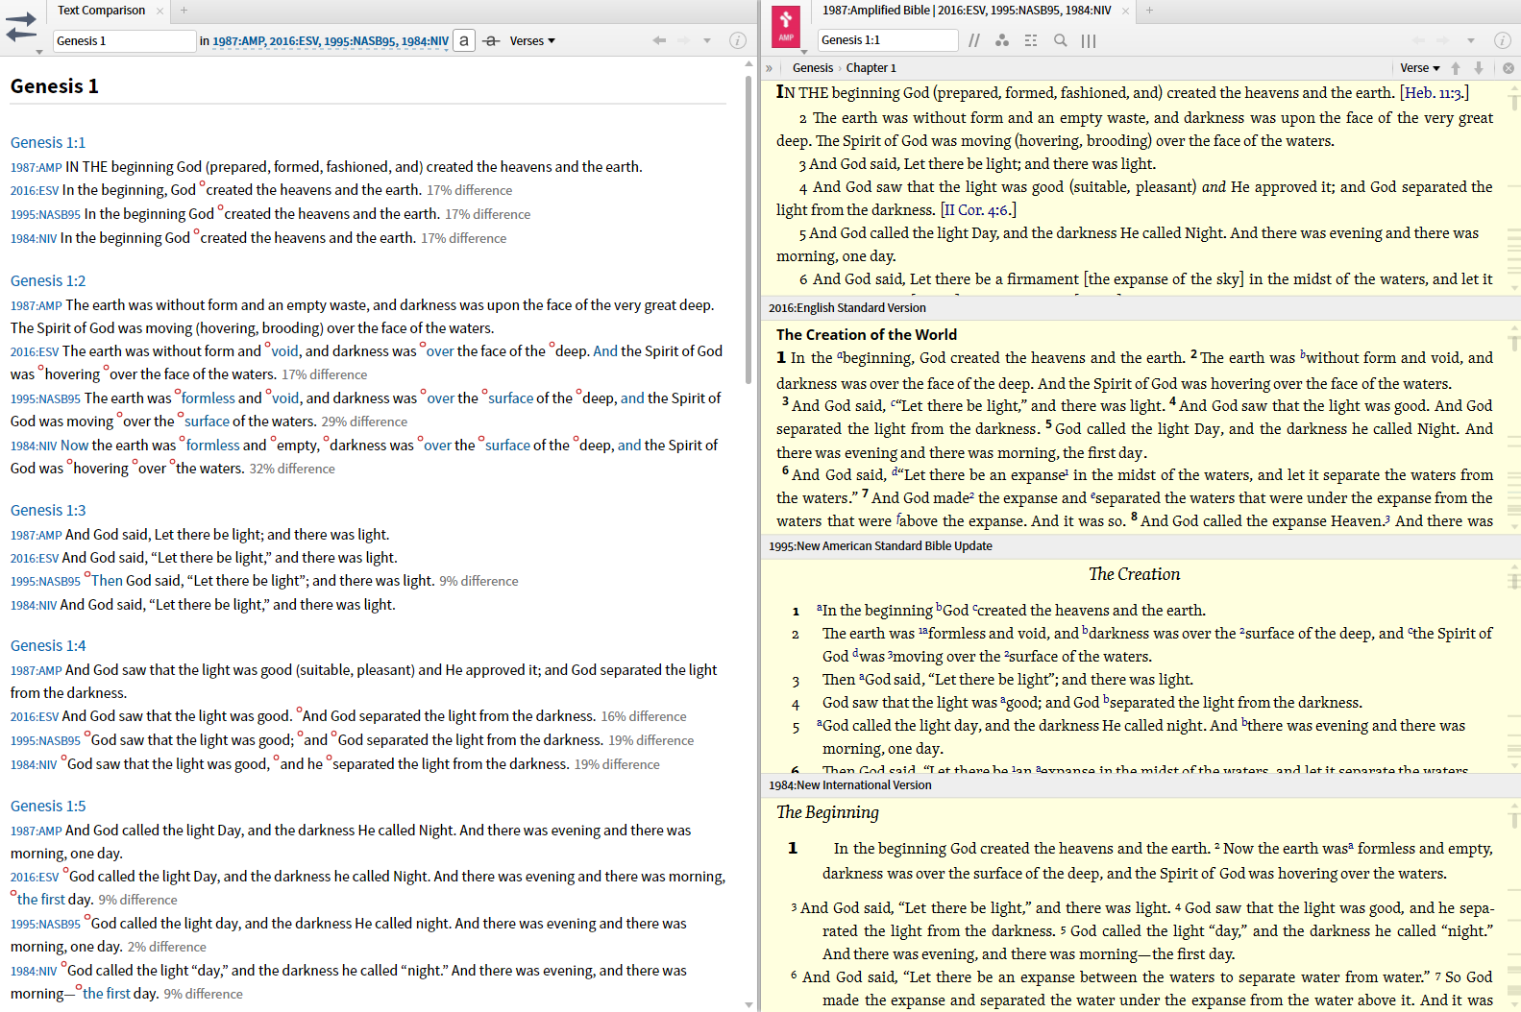Go forward in Text Comparison history
The image size is (1521, 1012).
pyautogui.click(x=684, y=40)
